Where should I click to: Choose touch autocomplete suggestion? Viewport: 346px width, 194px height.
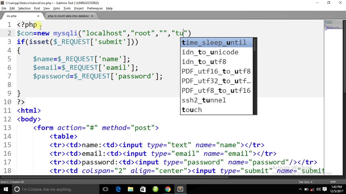tap(217, 110)
